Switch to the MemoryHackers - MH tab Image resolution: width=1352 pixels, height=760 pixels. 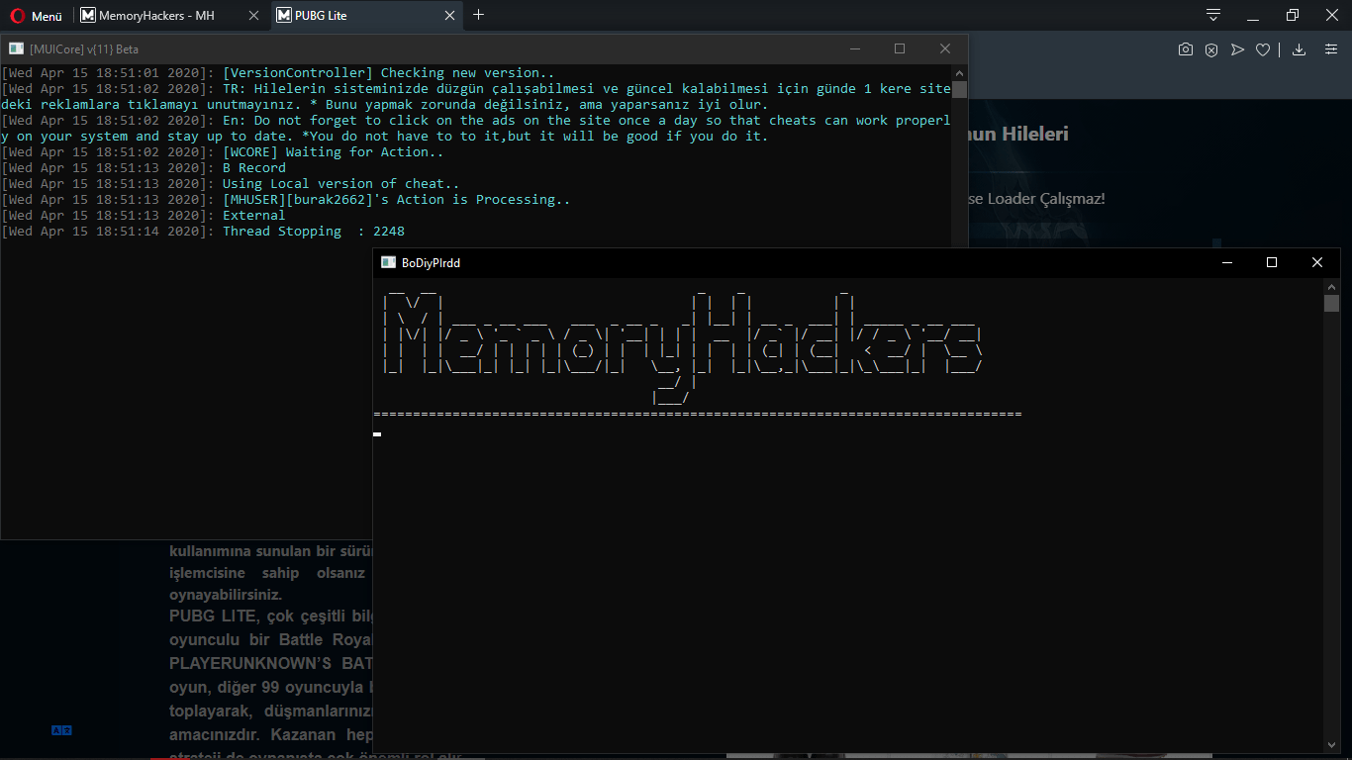point(156,15)
